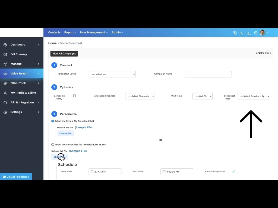The image size is (278, 208).
Task: Click the Visual Feedback camera icon
Action: (4, 177)
